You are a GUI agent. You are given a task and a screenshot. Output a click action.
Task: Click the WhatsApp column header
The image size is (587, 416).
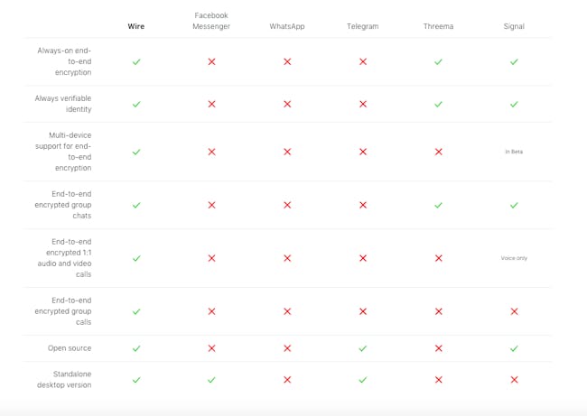(287, 26)
